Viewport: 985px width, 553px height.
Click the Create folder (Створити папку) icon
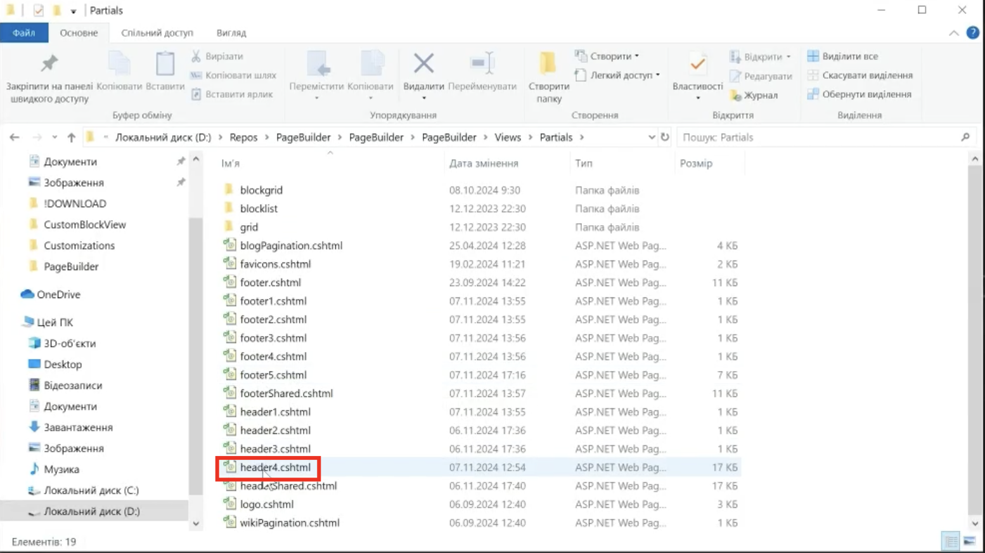548,64
